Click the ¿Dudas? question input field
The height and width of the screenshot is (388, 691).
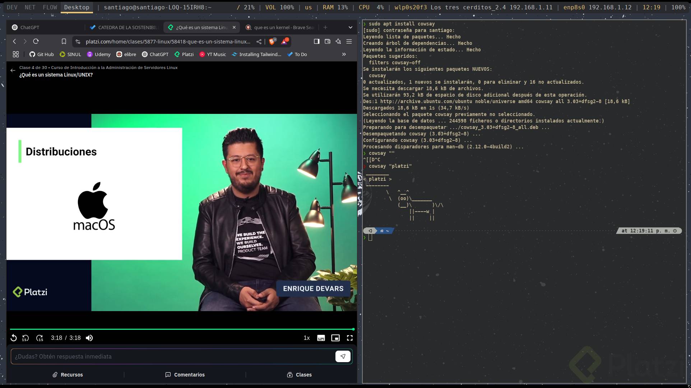click(172, 356)
